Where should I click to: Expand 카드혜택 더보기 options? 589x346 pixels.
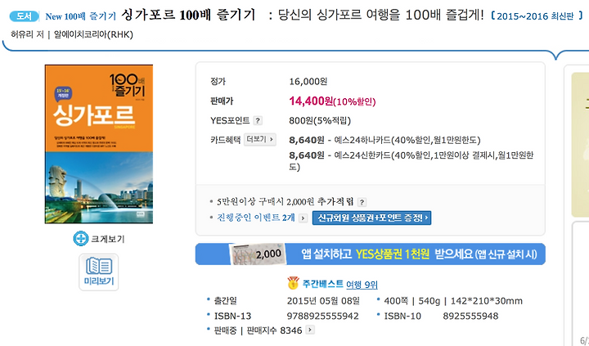point(259,139)
